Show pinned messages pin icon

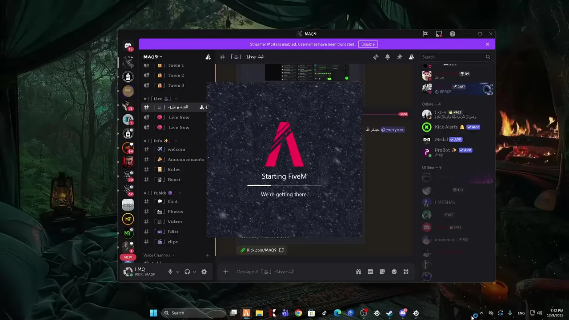click(399, 57)
